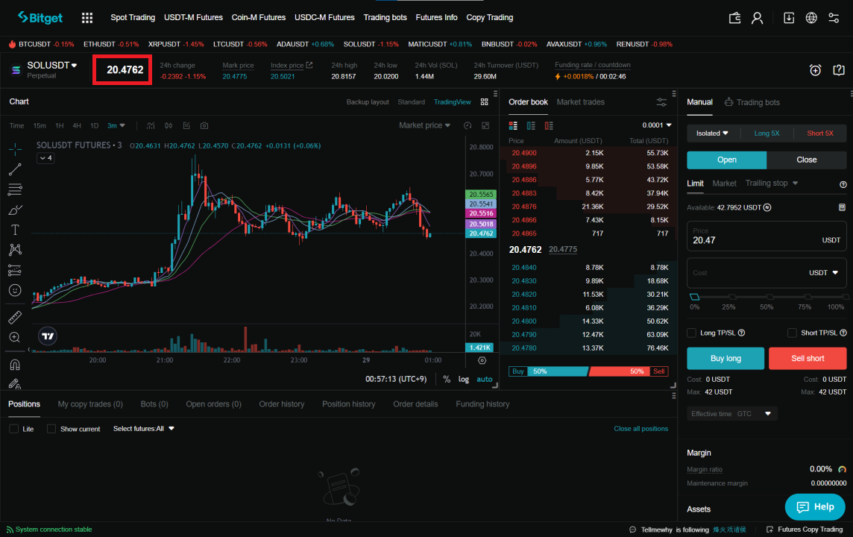Image resolution: width=853 pixels, height=537 pixels.
Task: Select the Close position button
Action: (x=806, y=160)
